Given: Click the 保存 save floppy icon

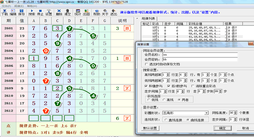Looking at the screenshot, I should point(21,12).
